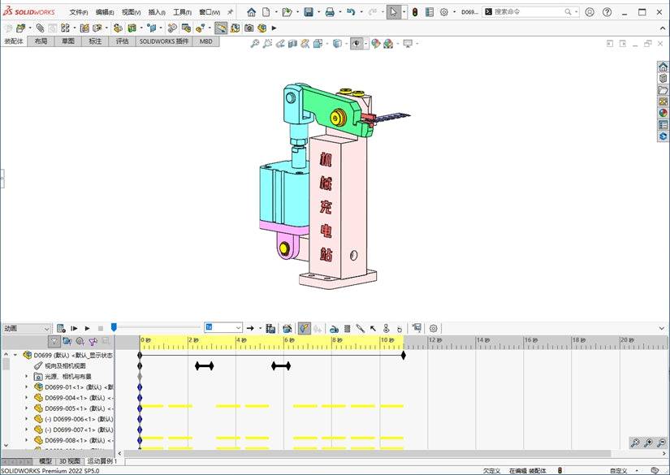Click the Rebuild traffic light icon
The width and height of the screenshot is (670, 475).
click(415, 12)
